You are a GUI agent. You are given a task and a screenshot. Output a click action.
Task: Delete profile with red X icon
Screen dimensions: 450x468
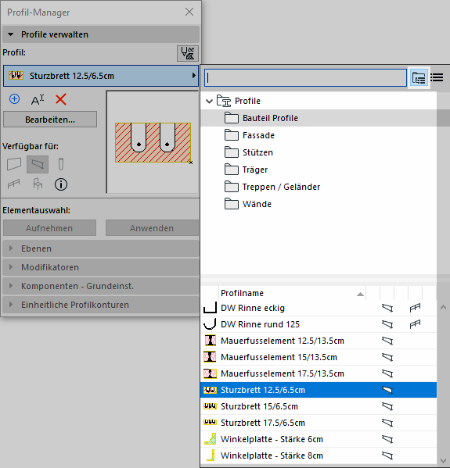(61, 99)
